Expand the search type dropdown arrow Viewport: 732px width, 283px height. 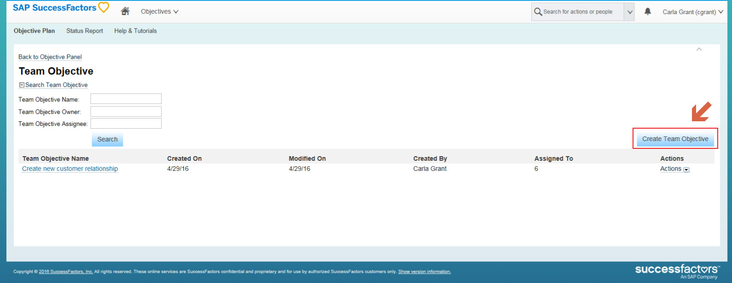(629, 12)
